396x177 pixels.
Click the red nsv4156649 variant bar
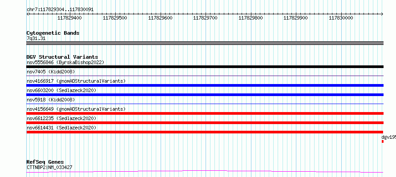click(205, 113)
